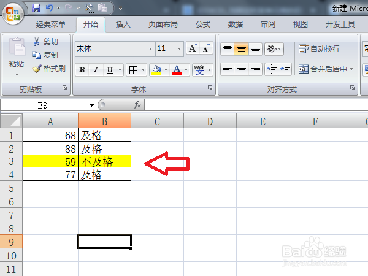Screen dimensions: 368x276
Task: Click the wén phonetic guide icon
Action: [x=199, y=70]
